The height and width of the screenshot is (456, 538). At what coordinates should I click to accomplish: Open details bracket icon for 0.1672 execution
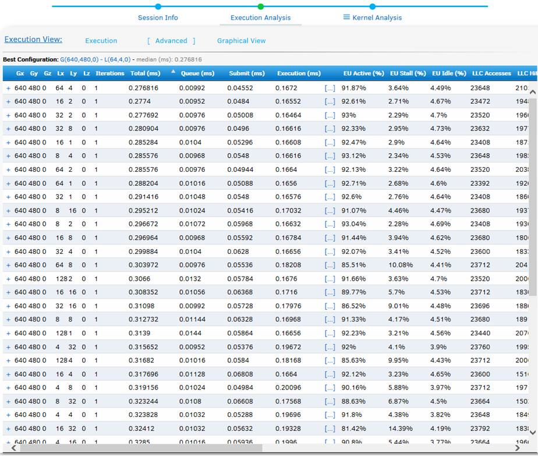[x=330, y=88]
